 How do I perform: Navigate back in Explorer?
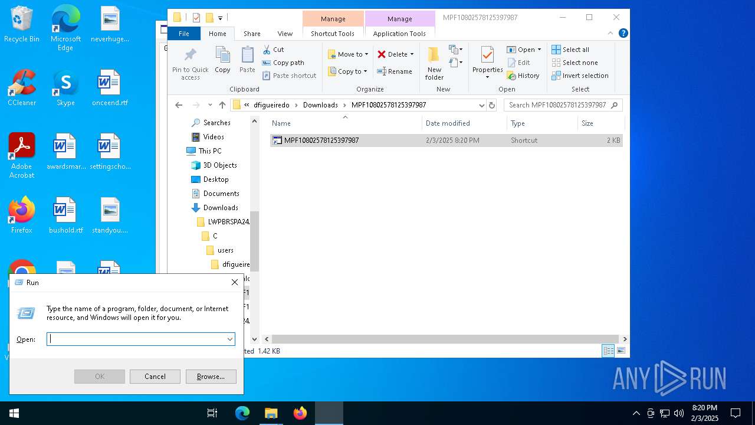[x=179, y=105]
